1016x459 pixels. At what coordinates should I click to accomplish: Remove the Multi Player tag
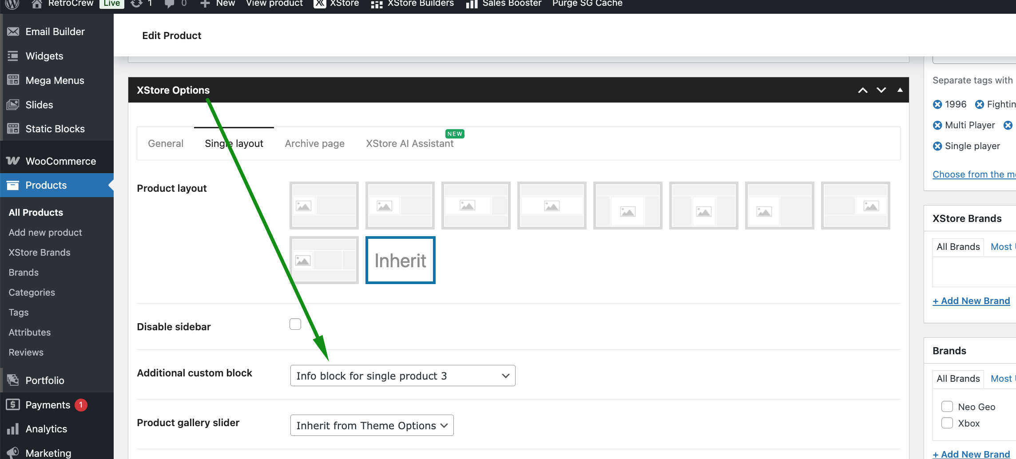937,125
